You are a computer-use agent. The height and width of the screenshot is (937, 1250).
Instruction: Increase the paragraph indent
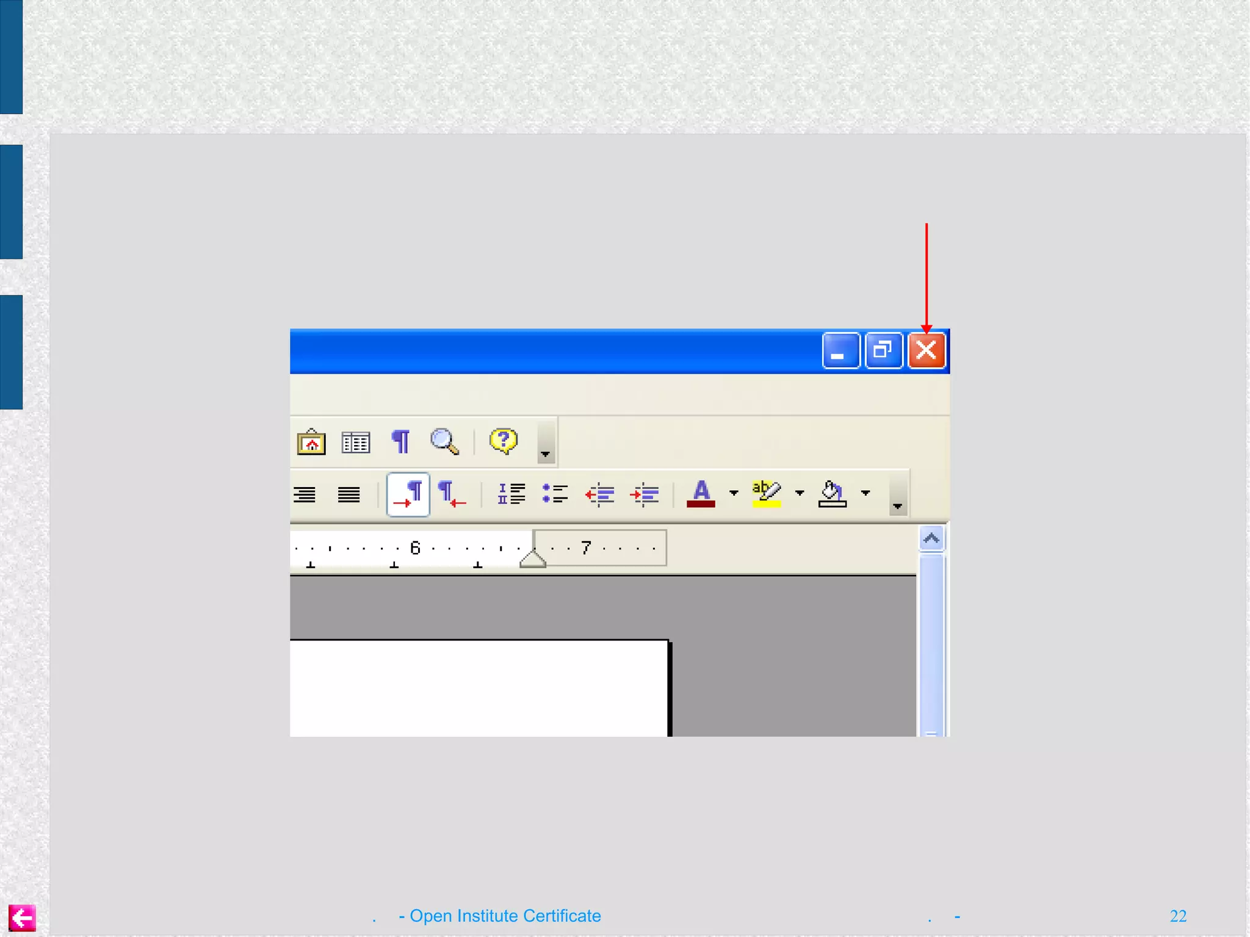(x=645, y=493)
